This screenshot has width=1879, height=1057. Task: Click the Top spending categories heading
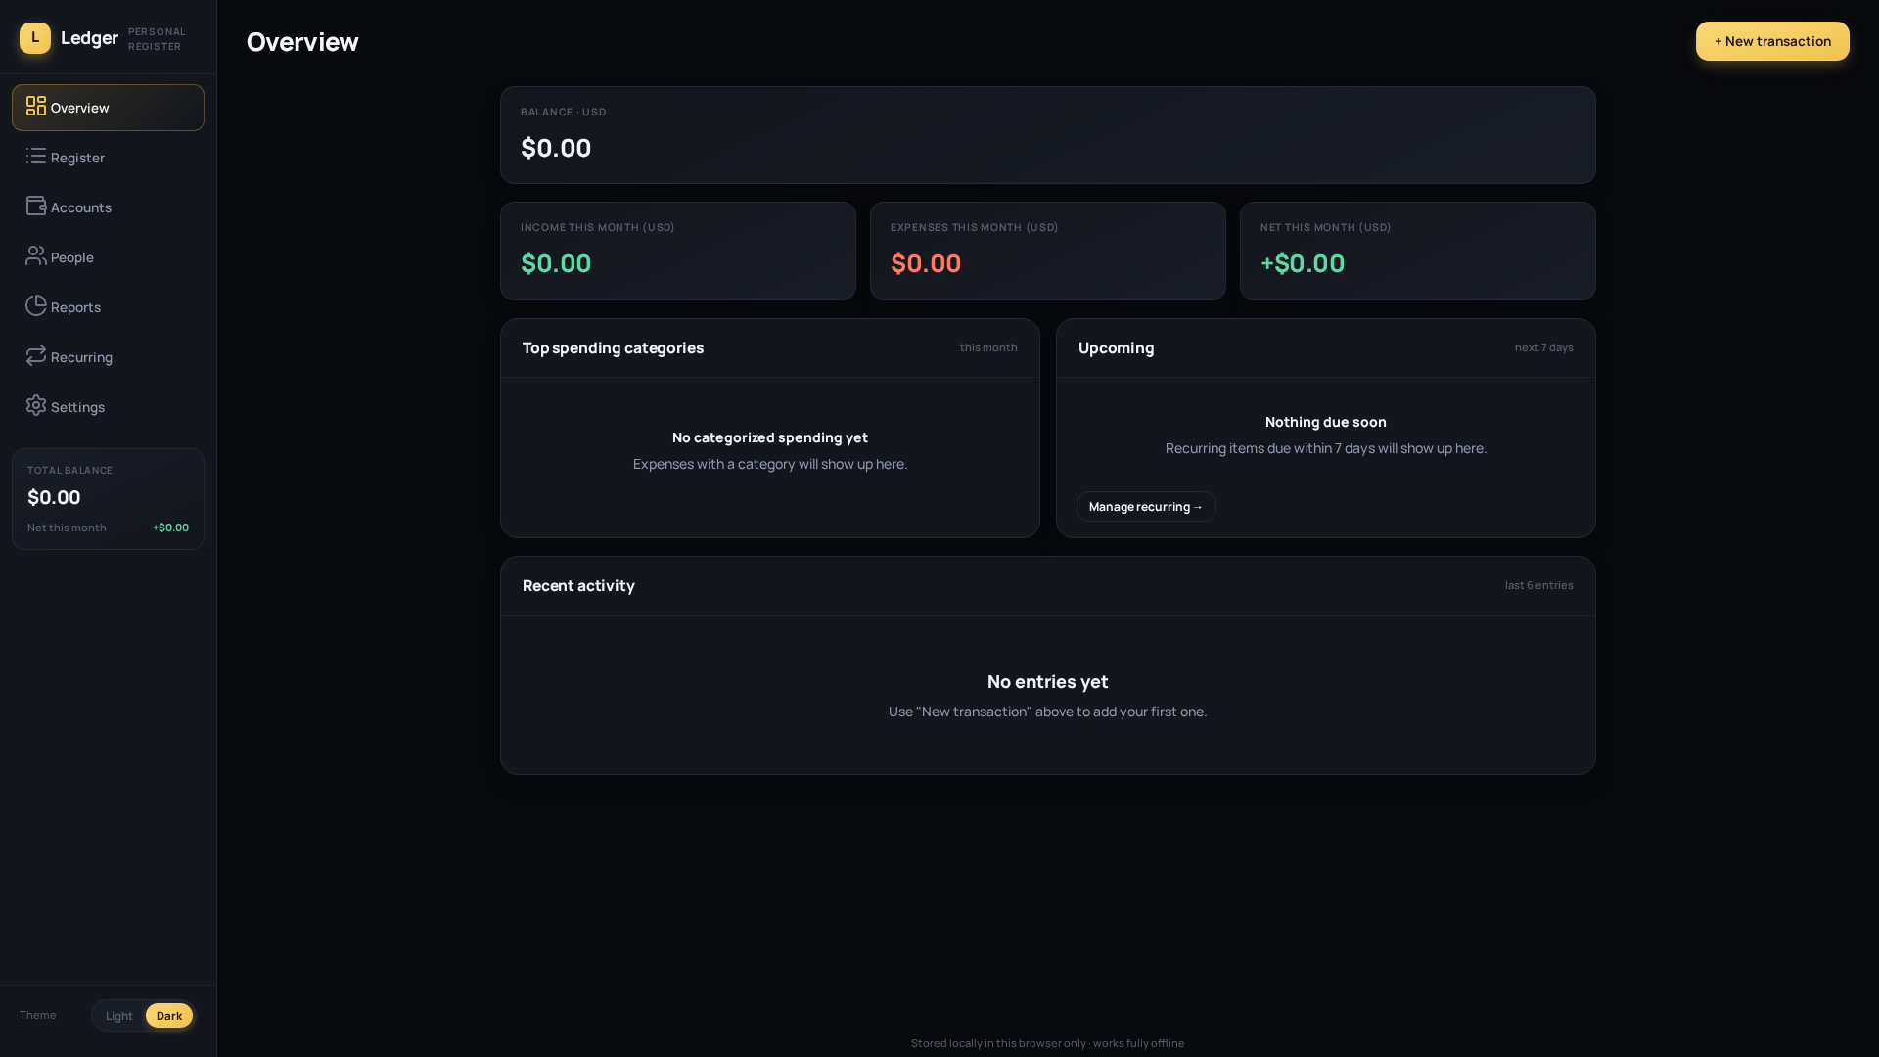coord(613,347)
